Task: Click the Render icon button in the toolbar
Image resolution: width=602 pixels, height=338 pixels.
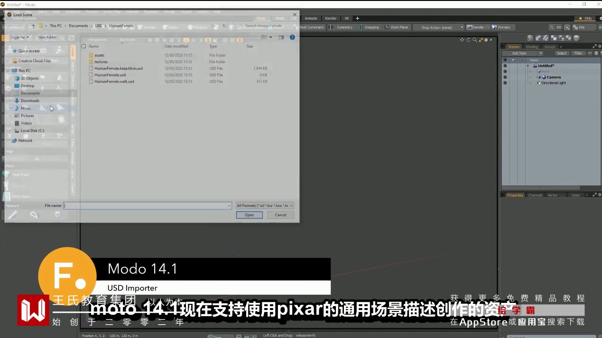Action: tap(478, 27)
